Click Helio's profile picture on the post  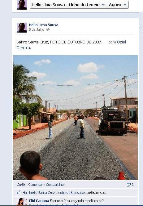pos(22,28)
